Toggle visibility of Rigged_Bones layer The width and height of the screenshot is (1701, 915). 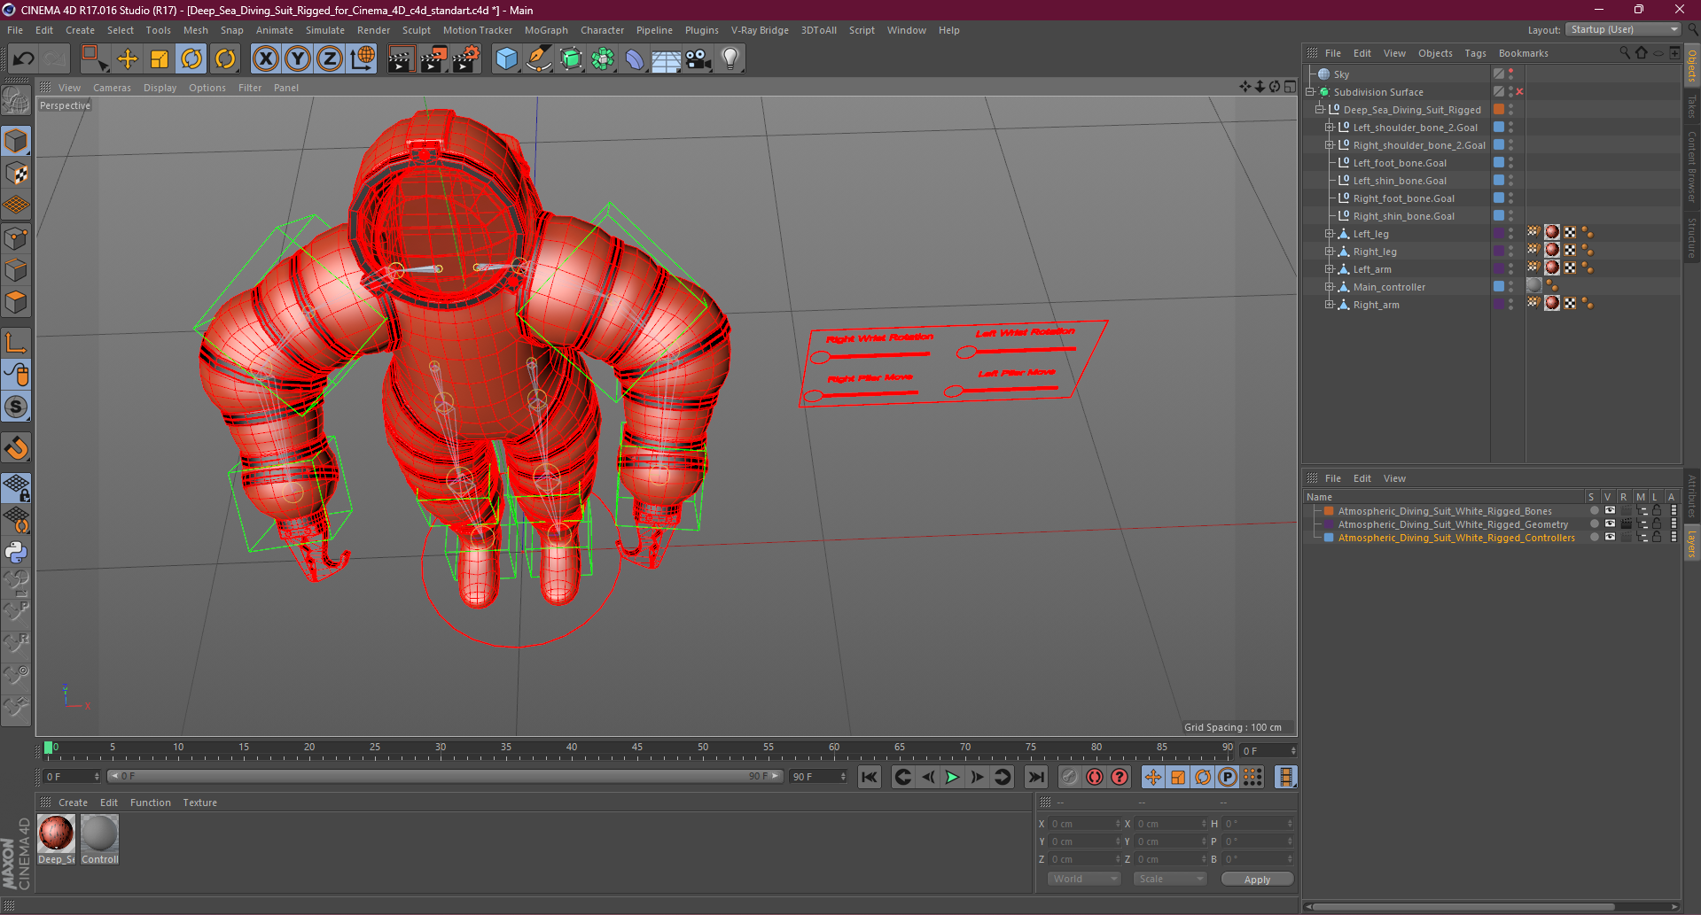click(1610, 511)
